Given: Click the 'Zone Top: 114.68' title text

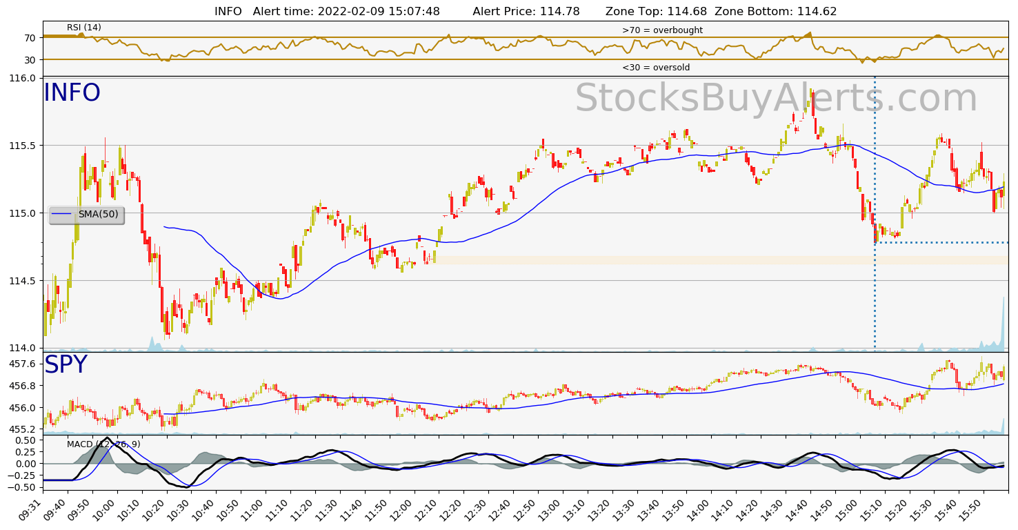Looking at the screenshot, I should tap(656, 11).
